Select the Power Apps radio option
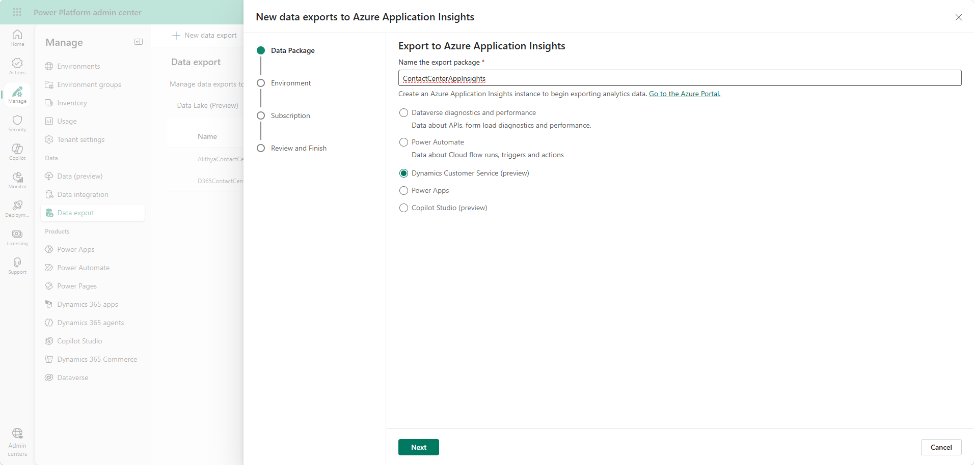Screen dimensions: 974x465 (403, 190)
